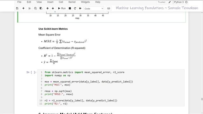Open the Edit menu
This screenshot has width=203, height=114.
[29, 2]
